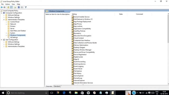Toggle Show/Hide Action Pane toolbar icon
The height and width of the screenshot is (95, 169).
[x=22, y=7]
